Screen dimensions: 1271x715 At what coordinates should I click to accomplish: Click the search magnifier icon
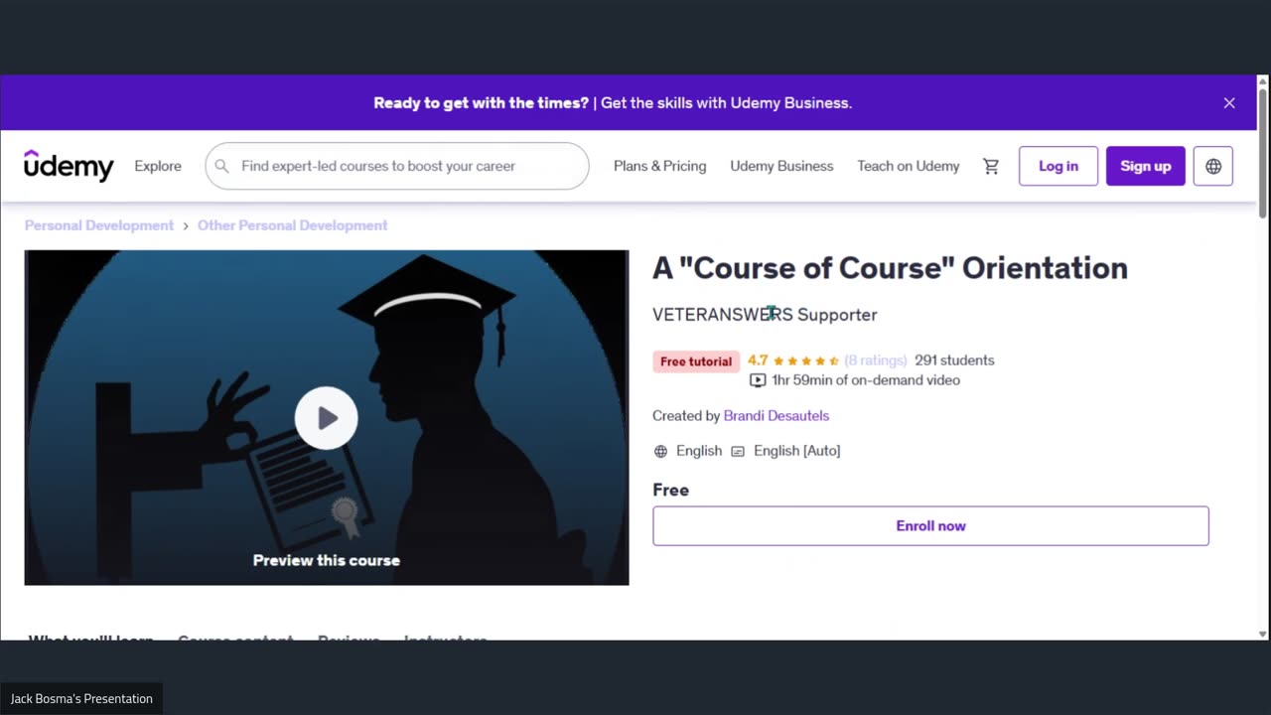[x=222, y=166]
